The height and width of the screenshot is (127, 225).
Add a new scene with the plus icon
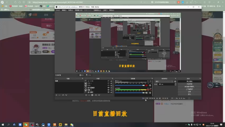56,95
